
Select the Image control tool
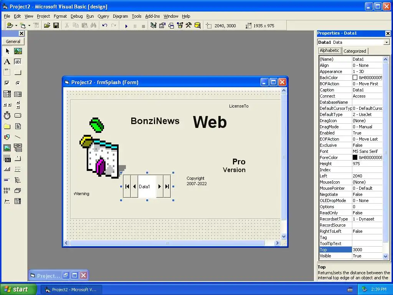point(7,148)
